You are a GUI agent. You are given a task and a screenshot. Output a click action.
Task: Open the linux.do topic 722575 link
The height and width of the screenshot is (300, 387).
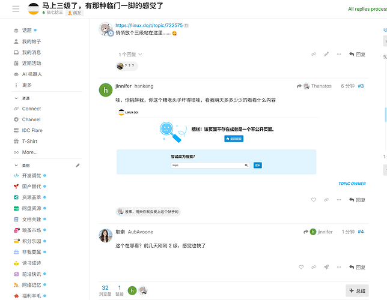149,25
